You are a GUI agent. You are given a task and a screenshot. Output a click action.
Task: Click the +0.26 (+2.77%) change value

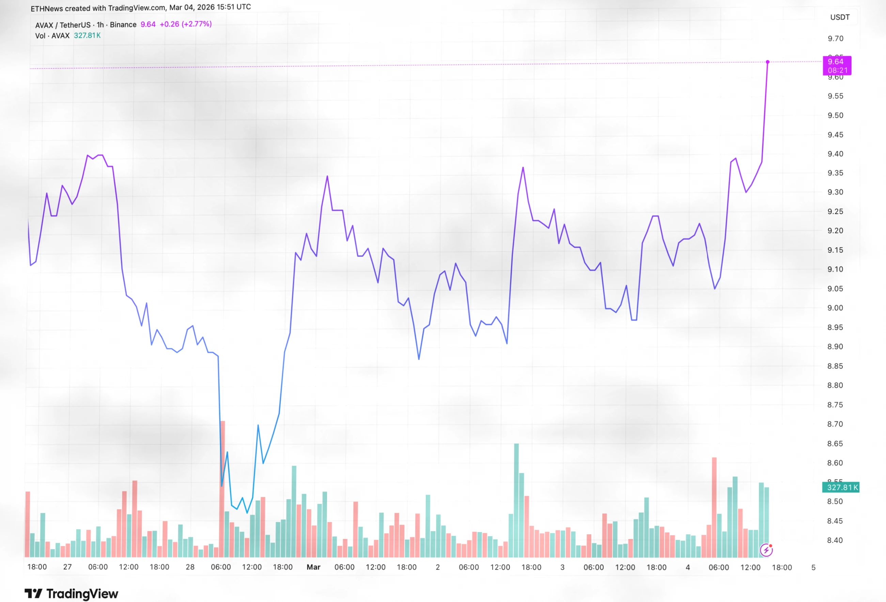coord(186,24)
